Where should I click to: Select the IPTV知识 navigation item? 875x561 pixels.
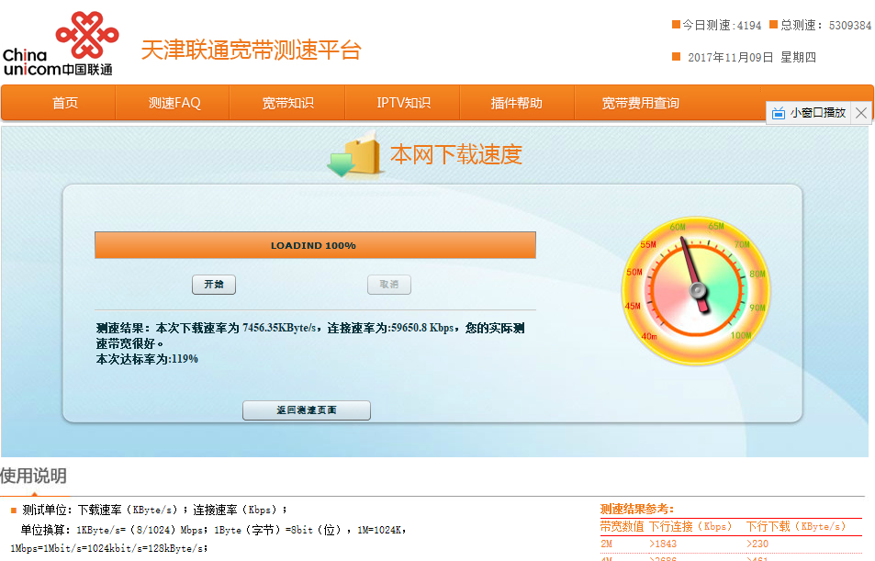point(403,103)
